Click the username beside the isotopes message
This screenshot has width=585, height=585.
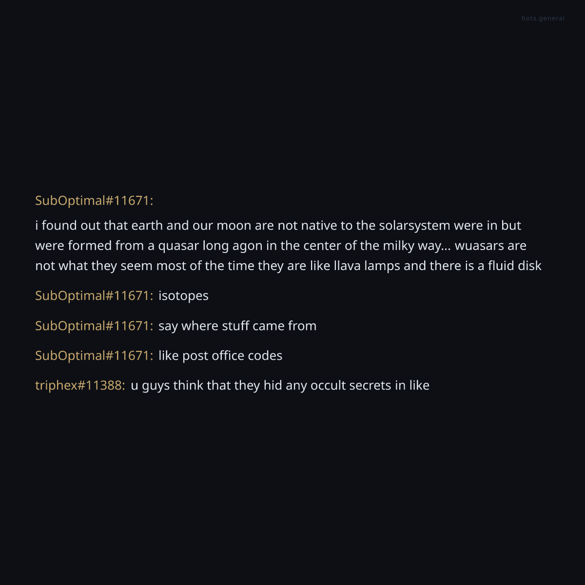94,295
